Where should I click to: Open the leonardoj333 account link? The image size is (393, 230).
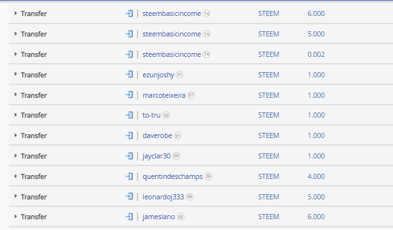pos(163,197)
